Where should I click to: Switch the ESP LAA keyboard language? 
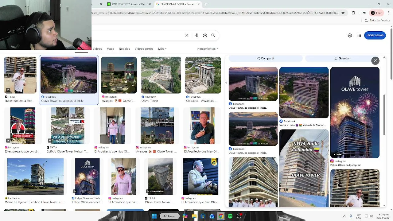point(359,216)
